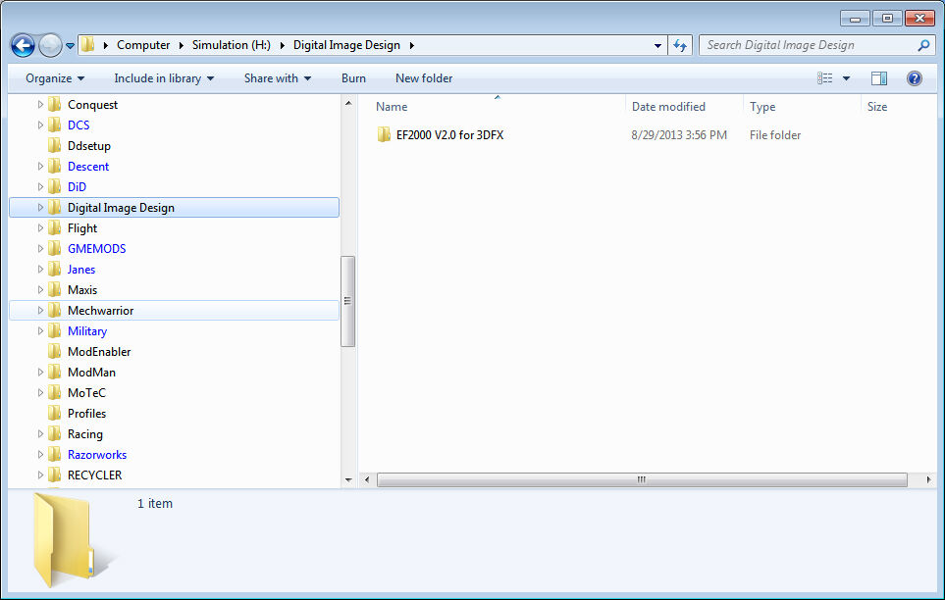Click the search magnifier icon
The height and width of the screenshot is (600, 945).
(923, 45)
